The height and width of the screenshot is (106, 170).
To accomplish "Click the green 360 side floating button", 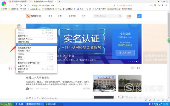I will click(x=169, y=40).
